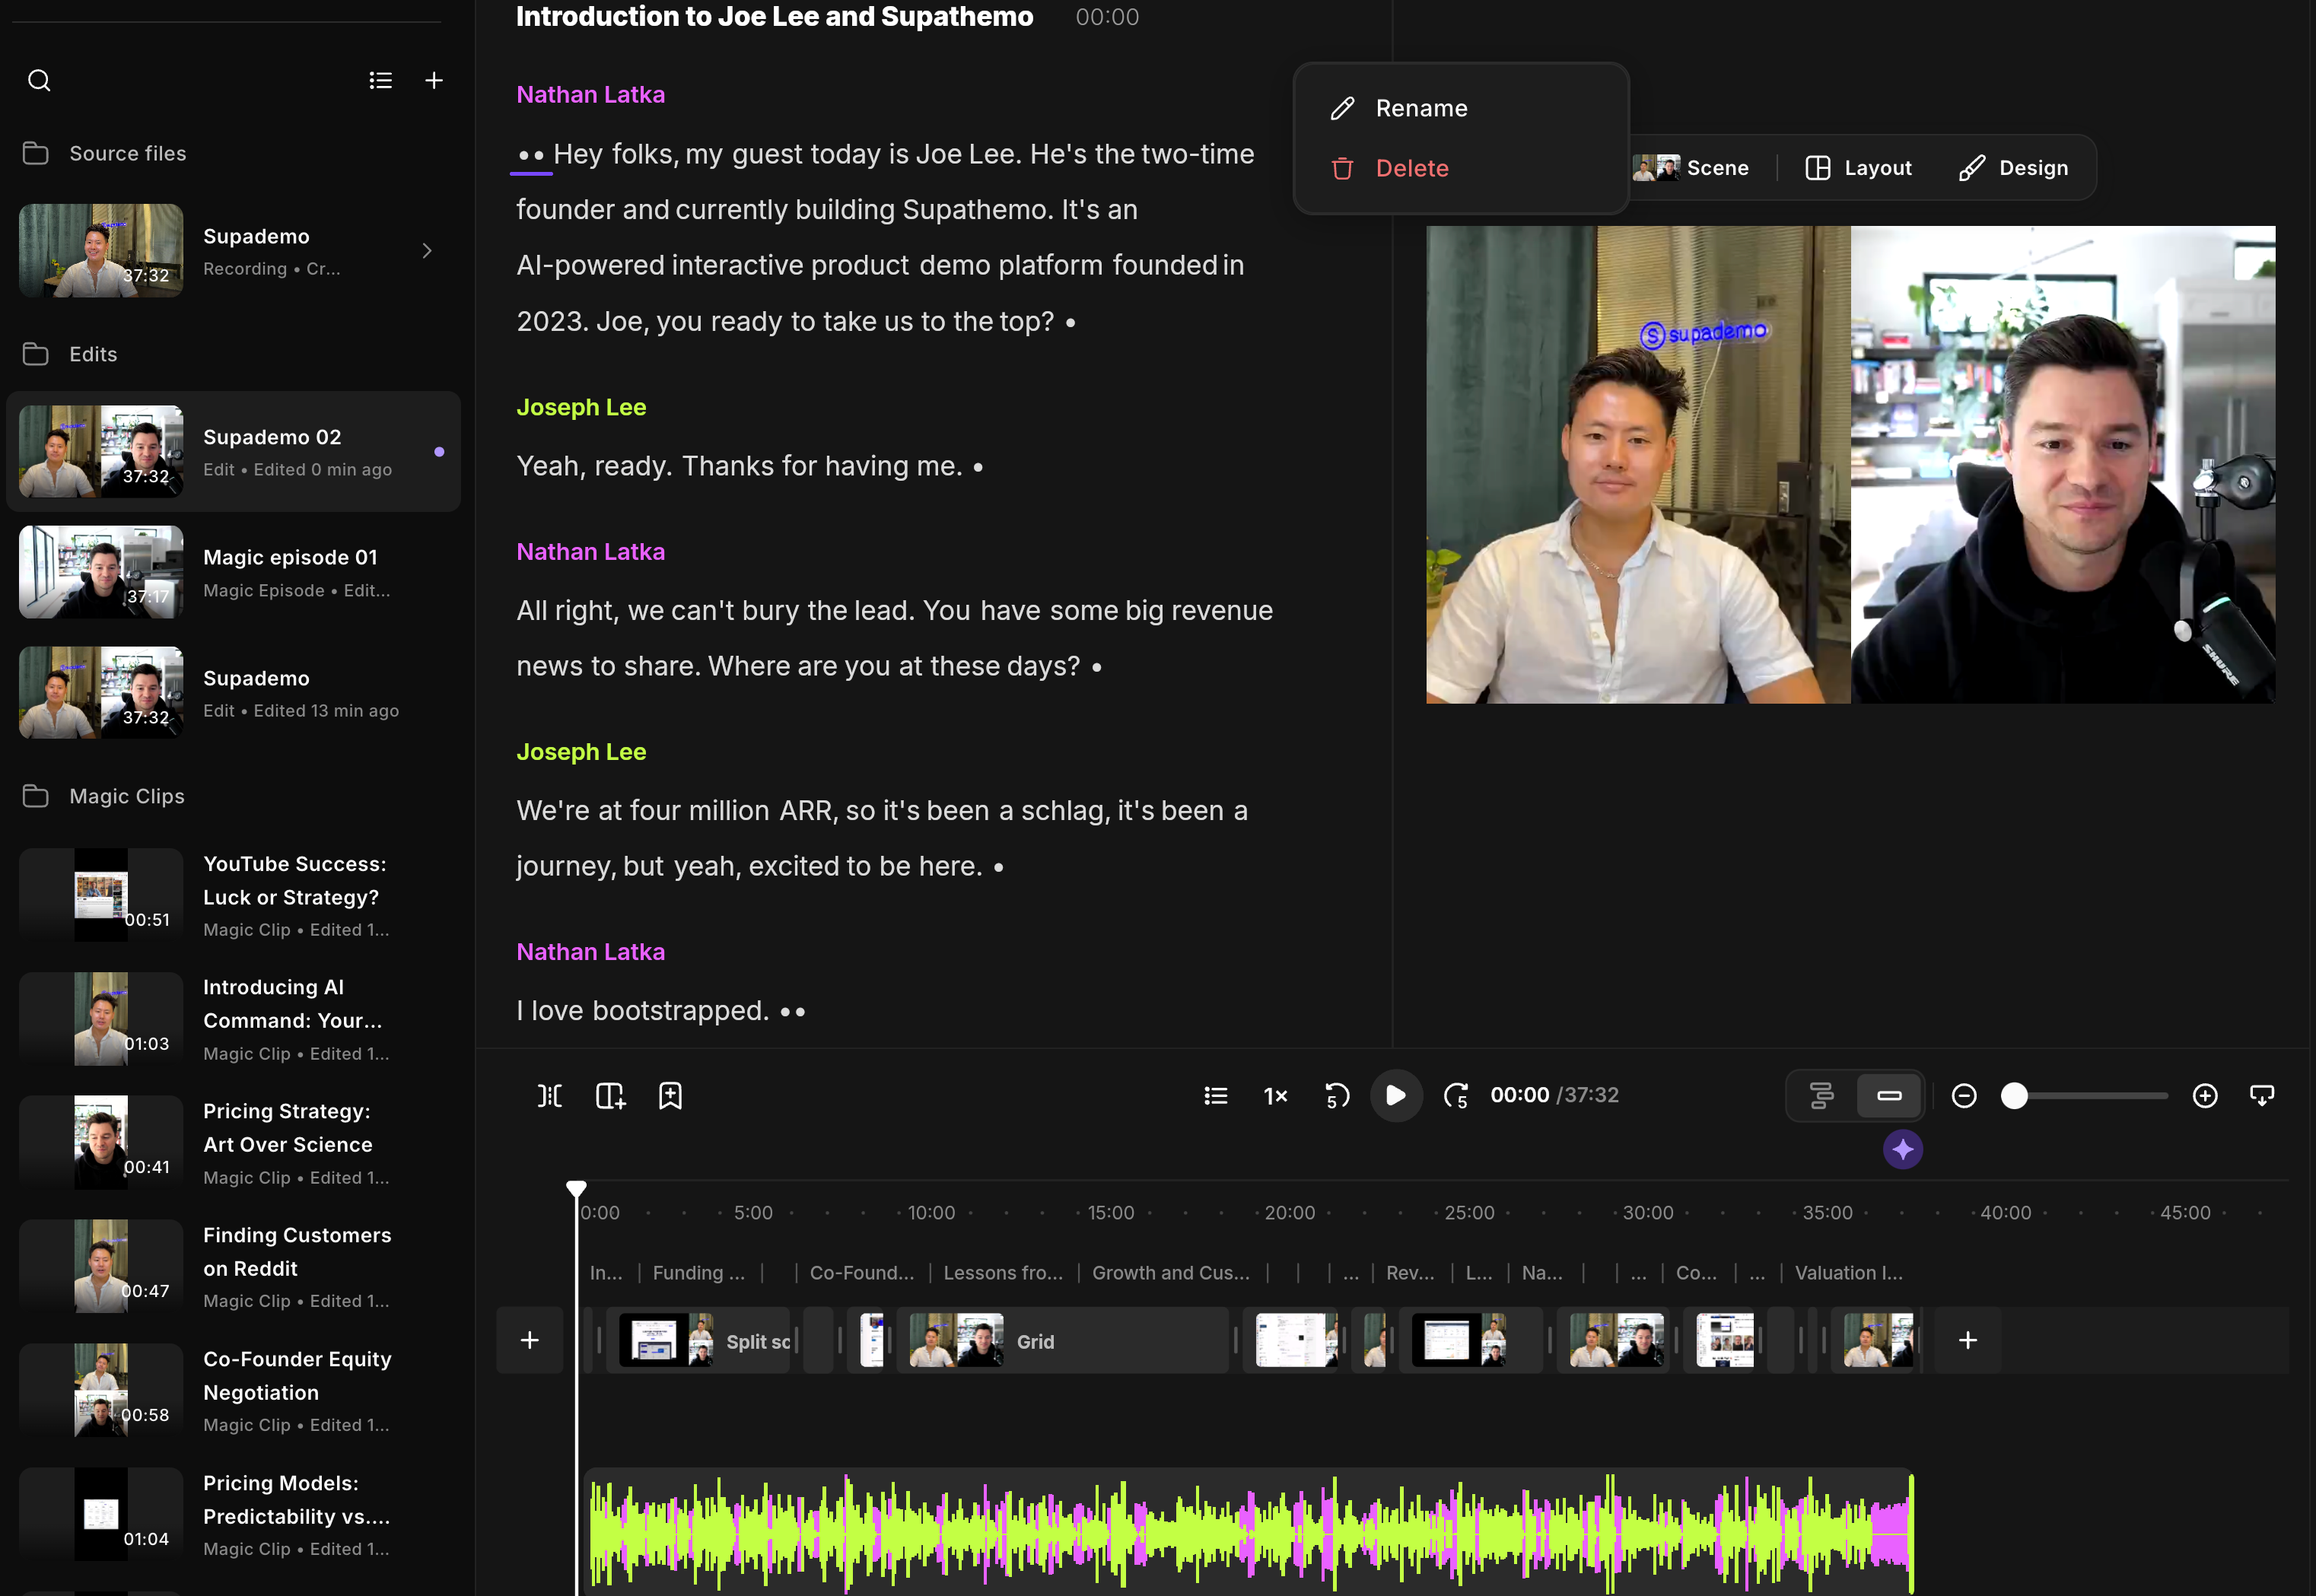Zoom in the timeline

2205,1096
